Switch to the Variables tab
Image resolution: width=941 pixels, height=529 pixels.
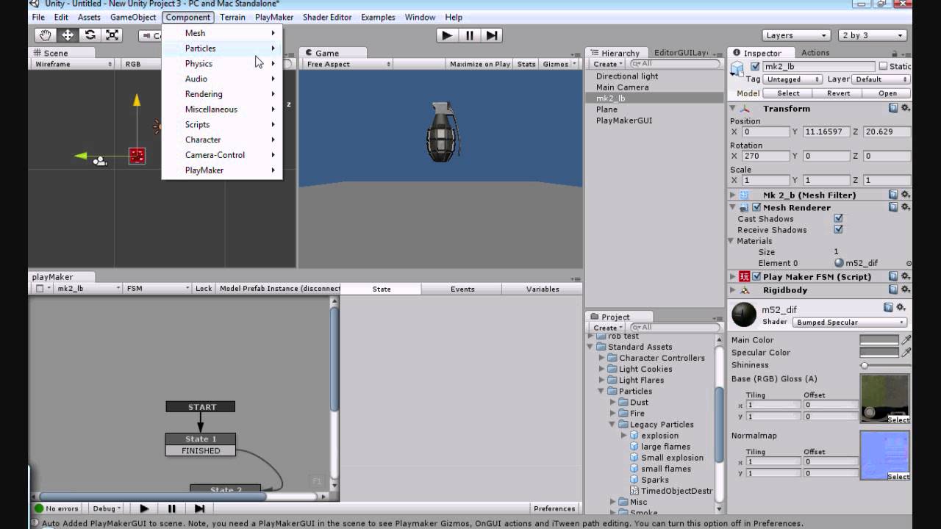coord(543,289)
